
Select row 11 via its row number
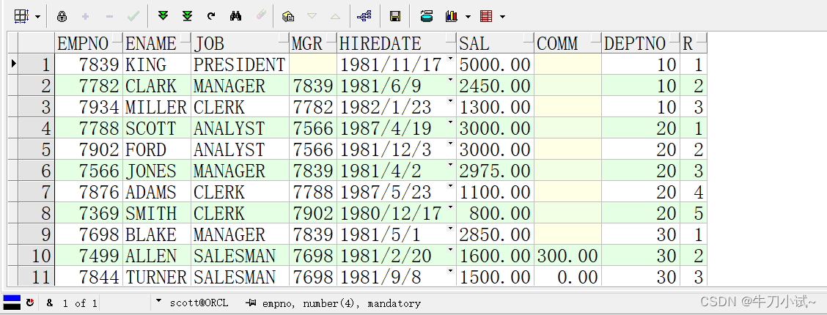(x=36, y=277)
